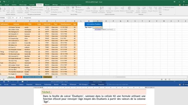This screenshot has height=105, width=188.
Task: Click the Filtrer funnel icon
Action: [73, 8]
